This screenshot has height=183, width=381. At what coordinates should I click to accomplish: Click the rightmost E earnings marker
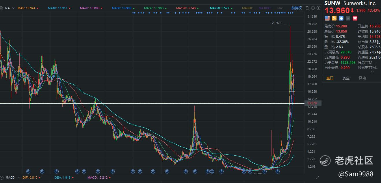(278, 171)
